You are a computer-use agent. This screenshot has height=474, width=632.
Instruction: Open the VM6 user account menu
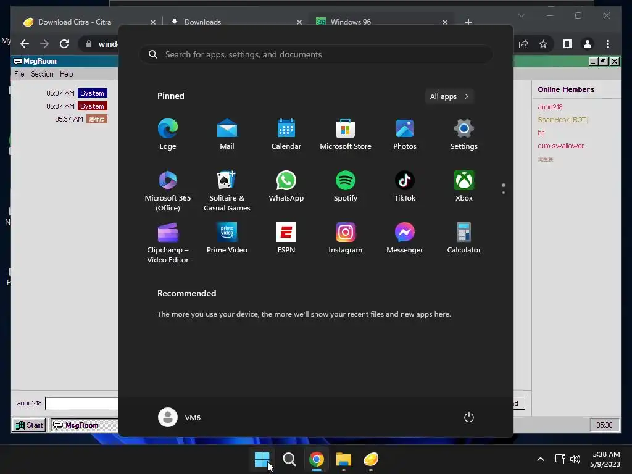point(180,417)
